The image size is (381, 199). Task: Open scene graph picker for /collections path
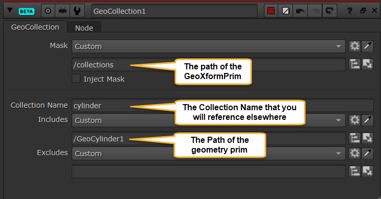pos(354,64)
